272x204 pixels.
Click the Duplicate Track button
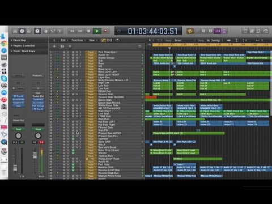point(62,46)
